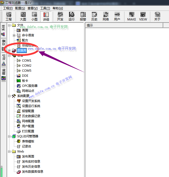Open the 网络 toolbar icon
Image resolution: width=169 pixels, height=177 pixels.
[x=106, y=16]
